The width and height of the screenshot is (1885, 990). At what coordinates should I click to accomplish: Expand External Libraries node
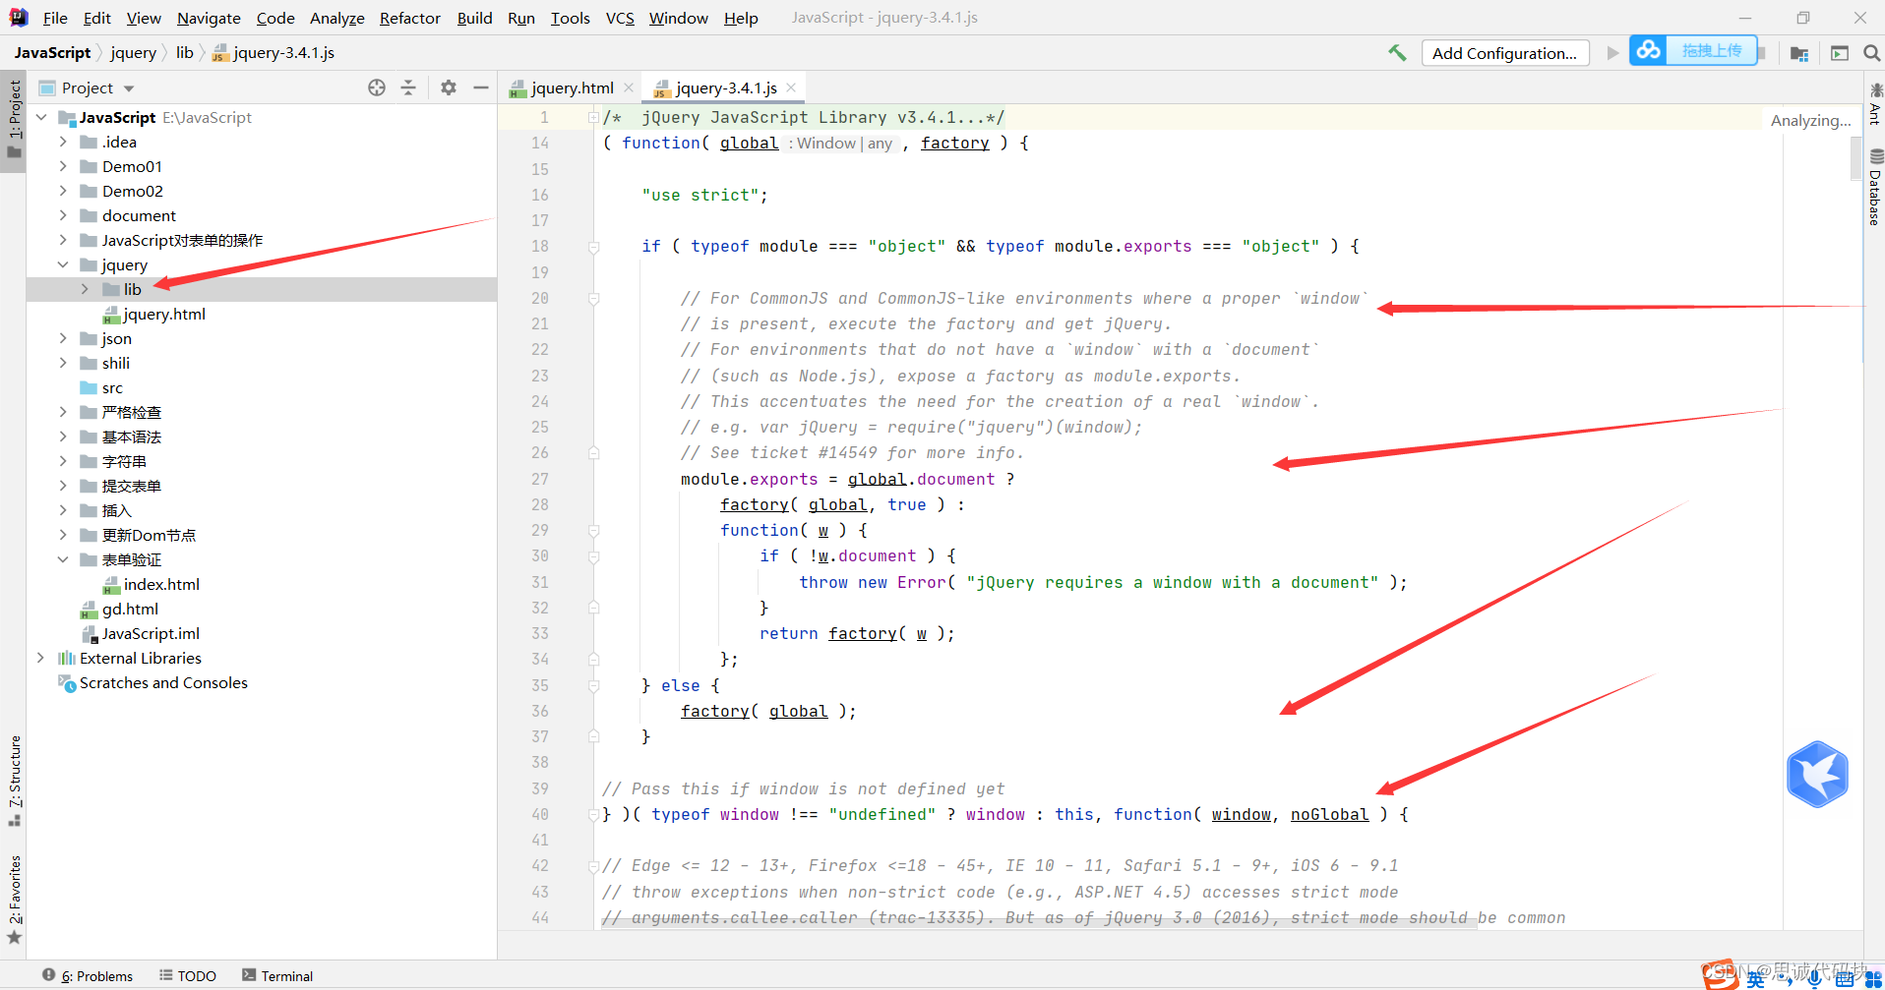pyautogui.click(x=41, y=658)
